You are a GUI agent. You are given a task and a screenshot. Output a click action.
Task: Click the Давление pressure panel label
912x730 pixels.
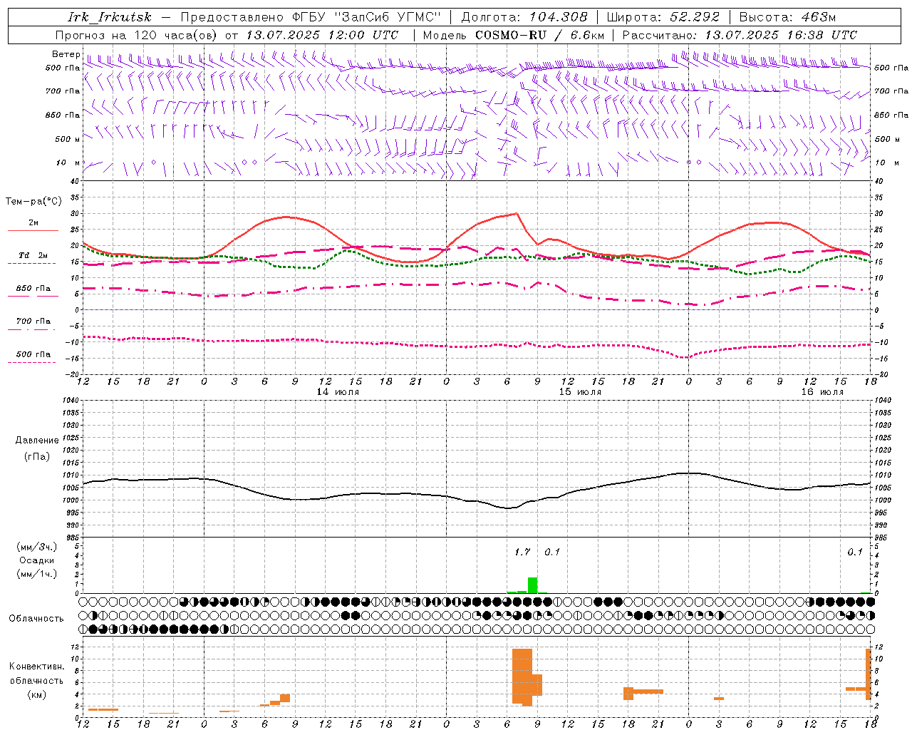click(37, 441)
